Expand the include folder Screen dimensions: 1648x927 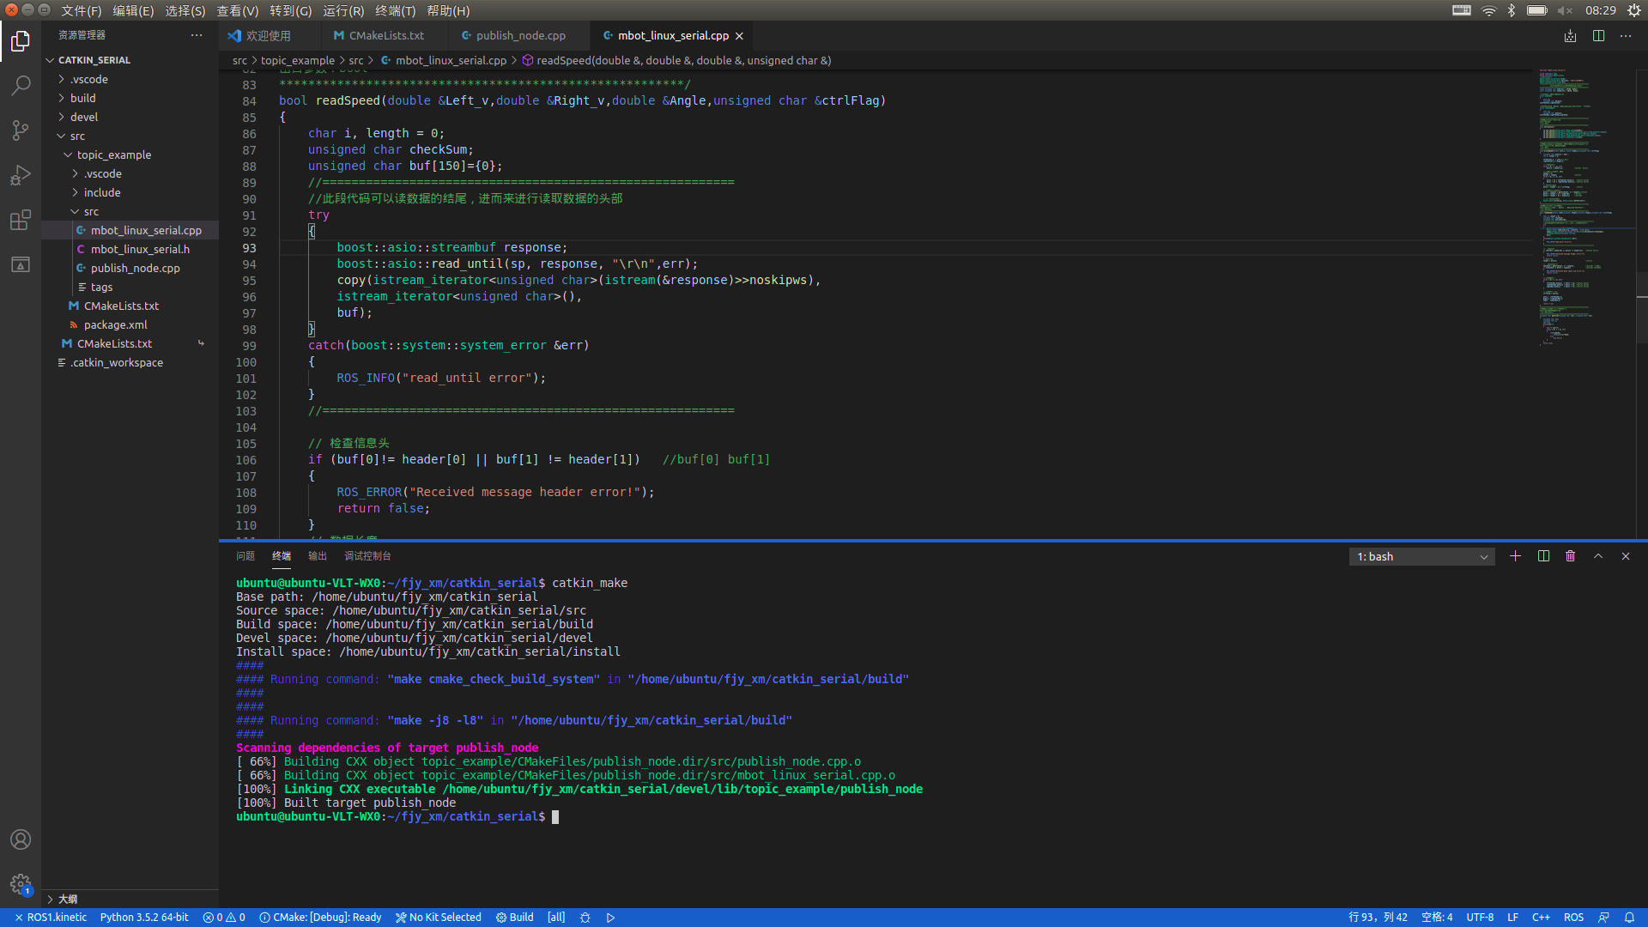[x=101, y=192]
